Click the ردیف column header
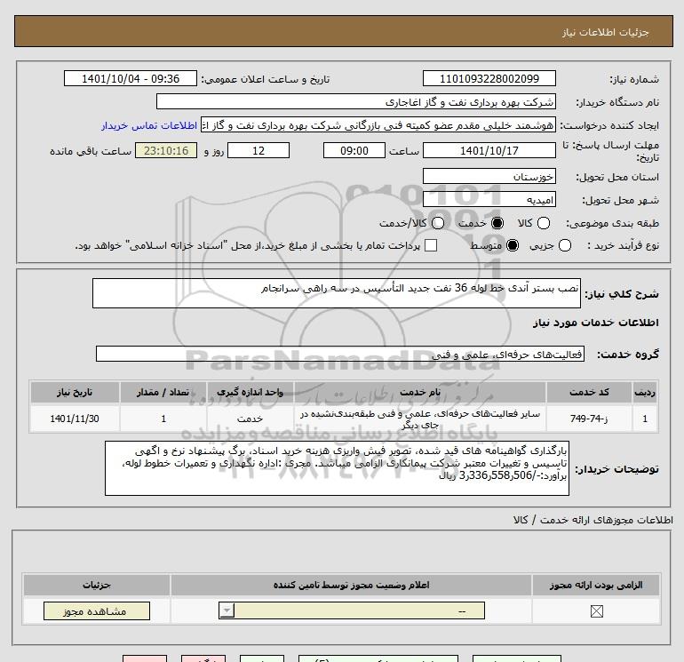Image resolution: width=684 pixels, height=662 pixels. (645, 392)
